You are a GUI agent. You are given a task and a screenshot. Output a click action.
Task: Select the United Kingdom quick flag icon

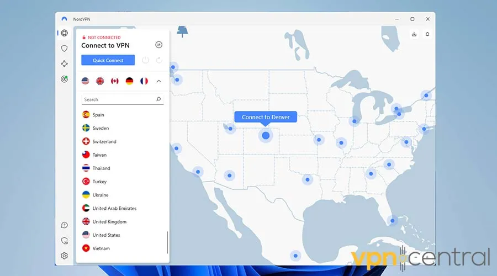100,81
